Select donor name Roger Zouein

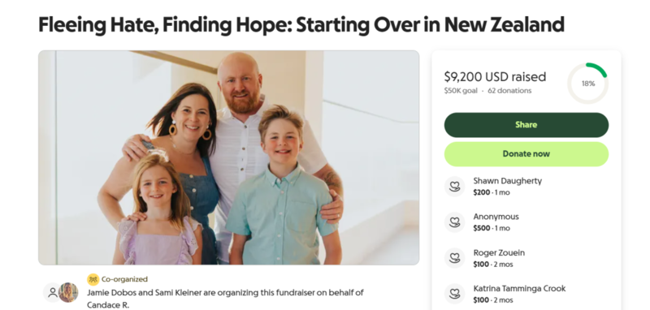499,252
